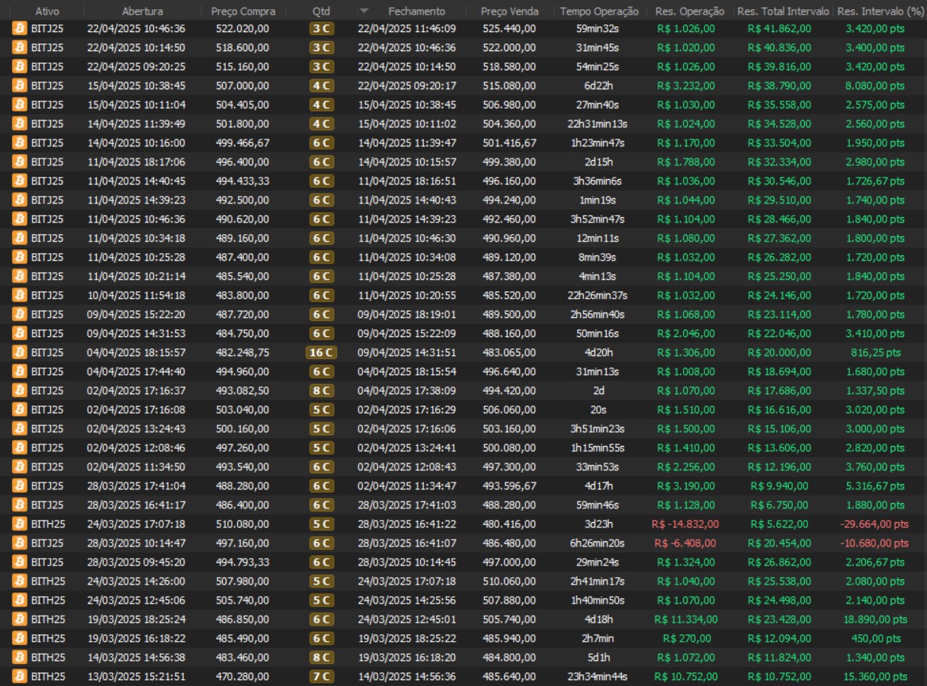Click the Qtd column header
Viewport: 927px width, 686px height.
[321, 11]
